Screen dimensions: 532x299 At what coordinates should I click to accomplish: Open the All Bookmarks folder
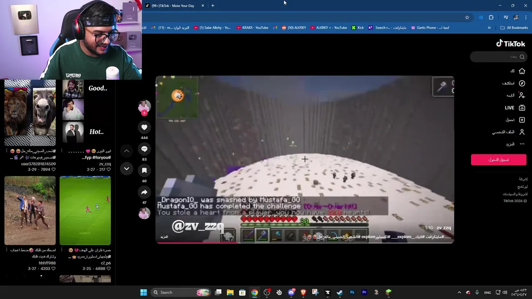coord(514,28)
